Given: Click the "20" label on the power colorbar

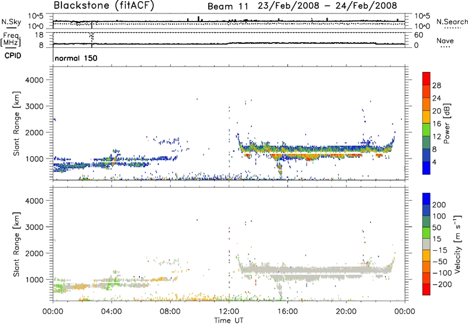Looking at the screenshot, I should (436, 111).
